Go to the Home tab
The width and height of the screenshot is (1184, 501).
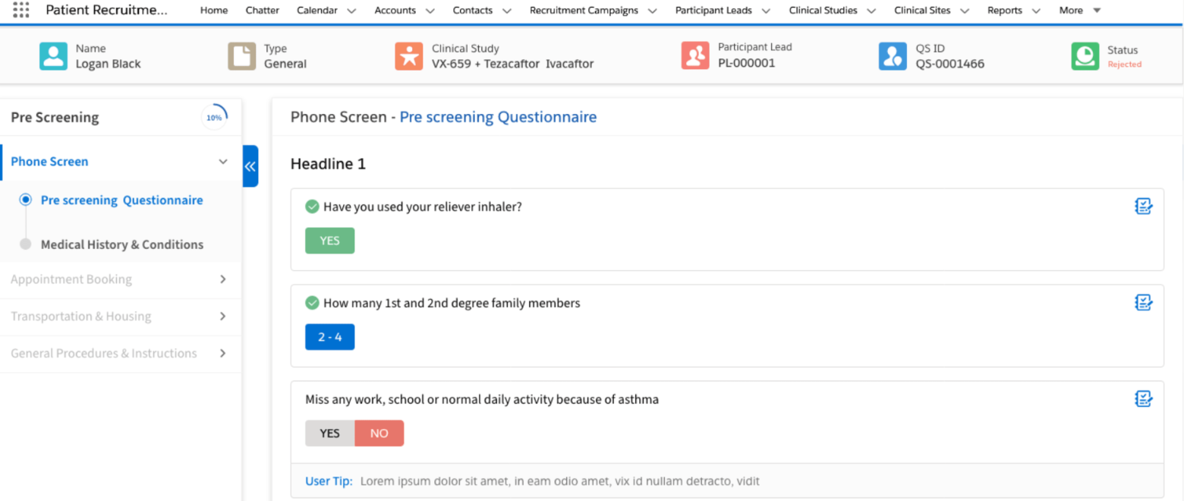click(214, 11)
